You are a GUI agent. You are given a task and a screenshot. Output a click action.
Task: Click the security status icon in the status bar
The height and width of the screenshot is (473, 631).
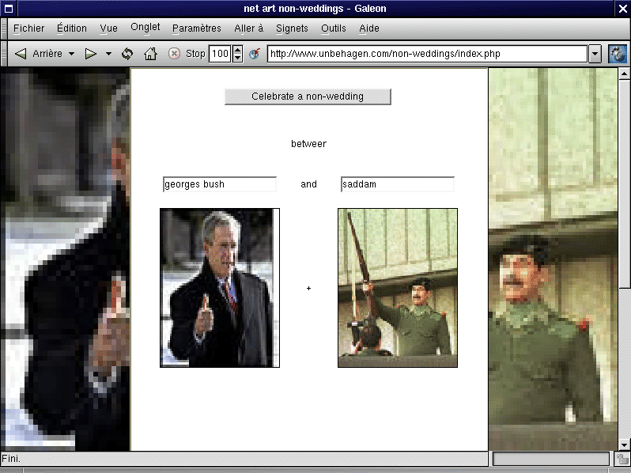622,459
